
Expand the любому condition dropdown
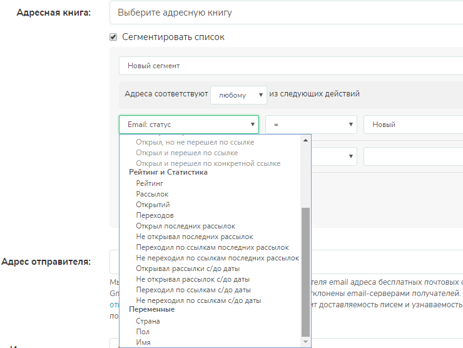pos(238,95)
